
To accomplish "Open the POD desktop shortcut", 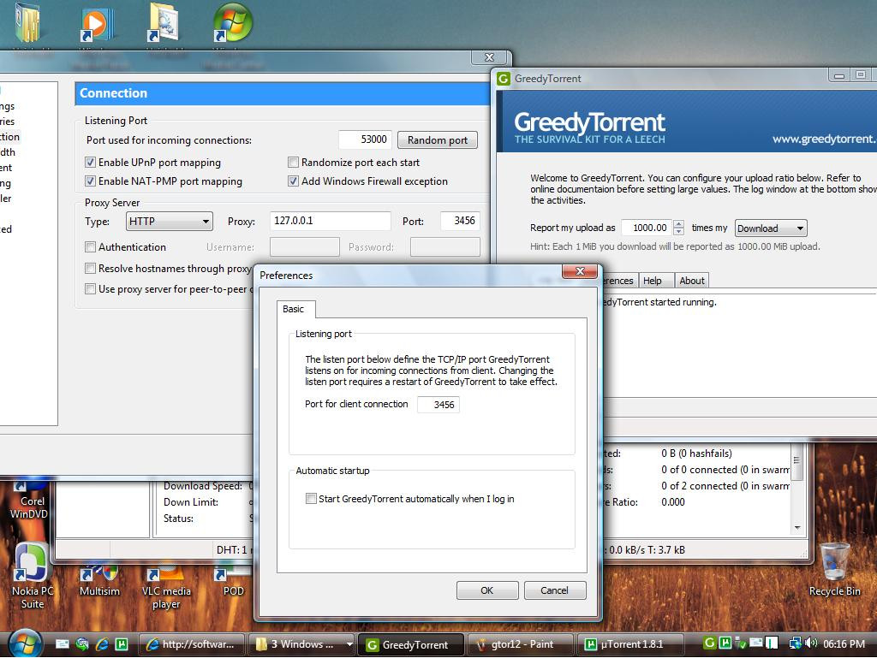I will (233, 582).
